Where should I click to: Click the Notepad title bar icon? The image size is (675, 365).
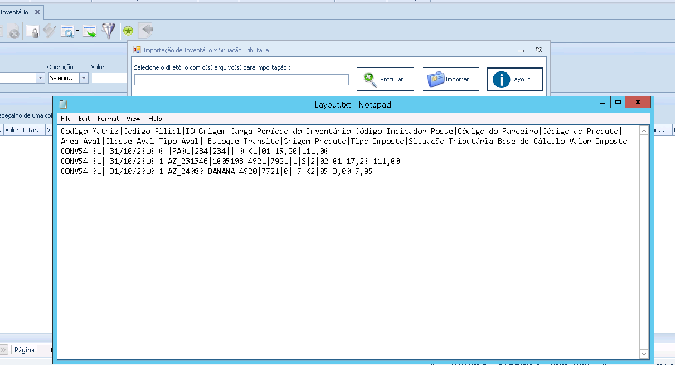click(64, 104)
